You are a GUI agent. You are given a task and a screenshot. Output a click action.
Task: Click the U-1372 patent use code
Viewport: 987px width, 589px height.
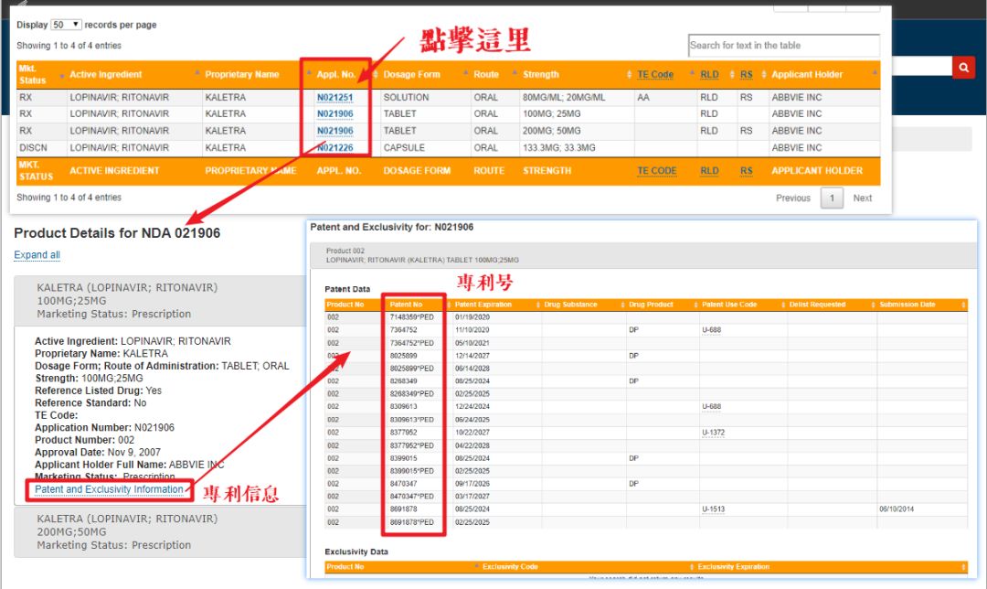tap(713, 433)
